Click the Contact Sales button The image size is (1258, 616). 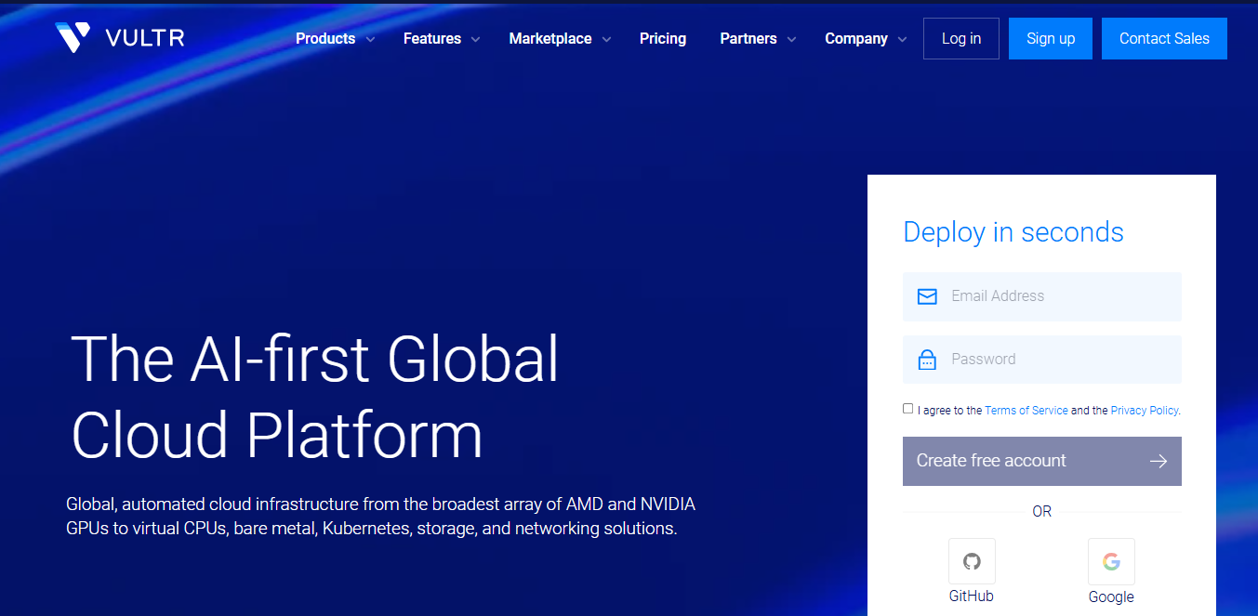pyautogui.click(x=1164, y=39)
